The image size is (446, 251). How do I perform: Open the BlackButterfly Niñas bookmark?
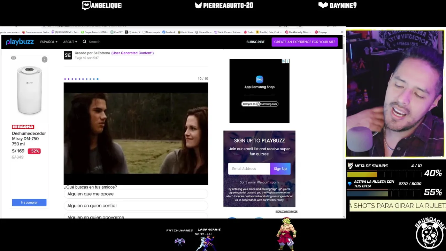click(298, 32)
